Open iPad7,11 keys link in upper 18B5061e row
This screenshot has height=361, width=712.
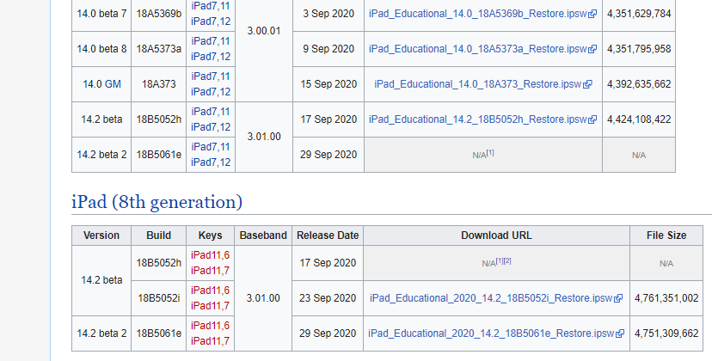point(211,147)
